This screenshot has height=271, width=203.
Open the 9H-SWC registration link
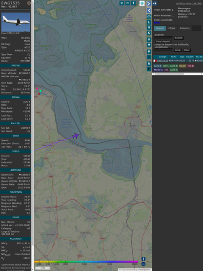pyautogui.click(x=25, y=38)
